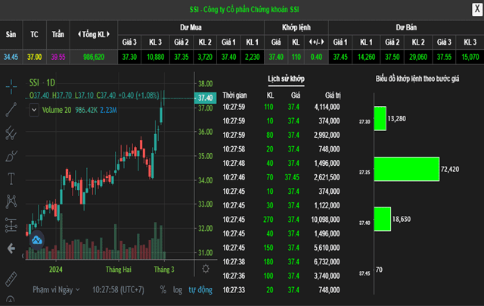Select the text T annotation tool

point(11,179)
